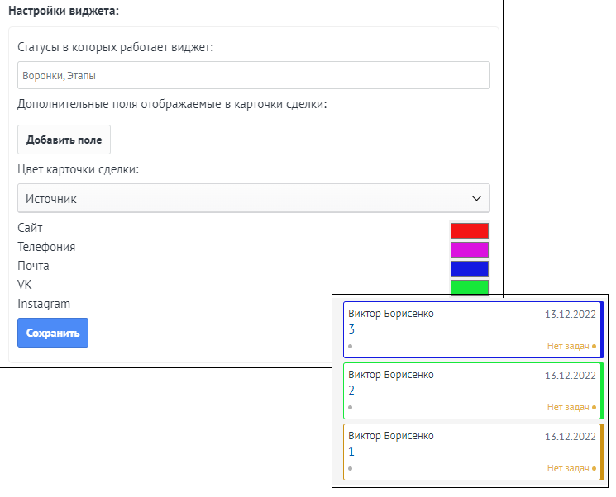This screenshot has height=497, width=616.
Task: Click the gray dot icon on card 3
Action: tap(350, 347)
